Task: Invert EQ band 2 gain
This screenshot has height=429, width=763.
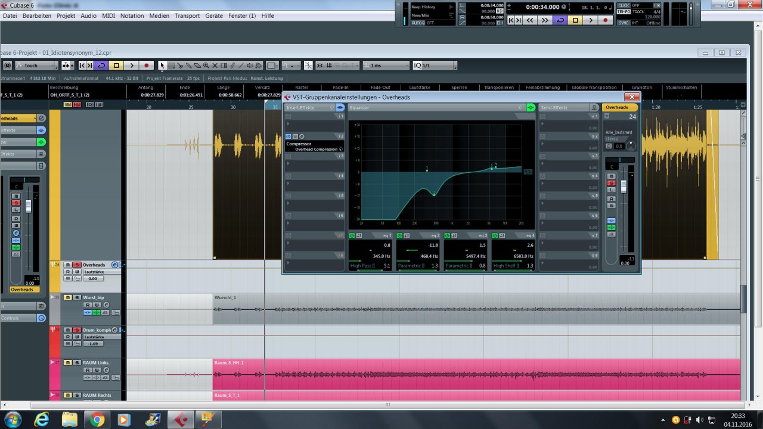Action: coord(407,236)
